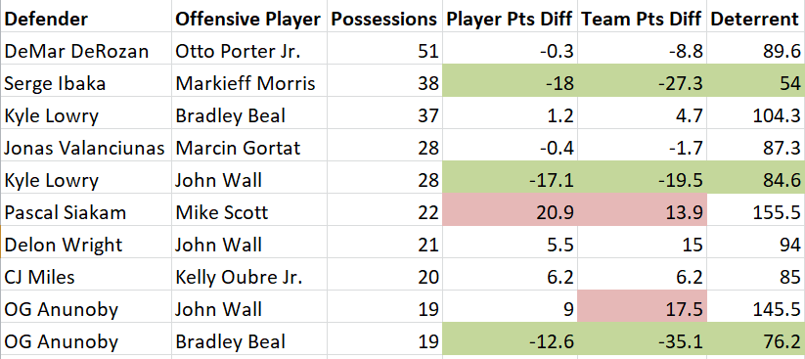805x359 pixels.
Task: Select the Jonas Valanciunas cell
Action: 86,148
